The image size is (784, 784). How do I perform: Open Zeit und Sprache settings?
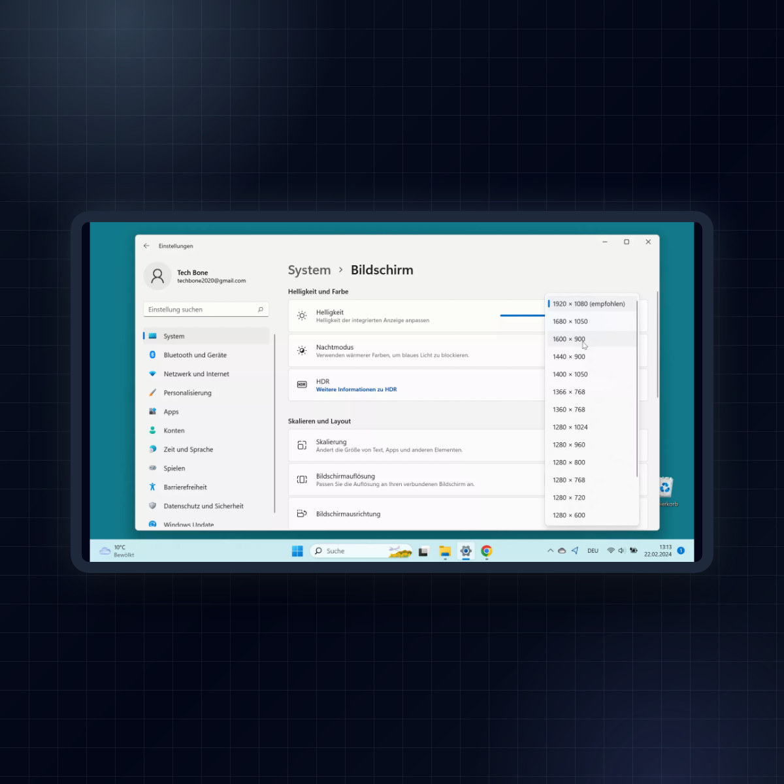206,449
